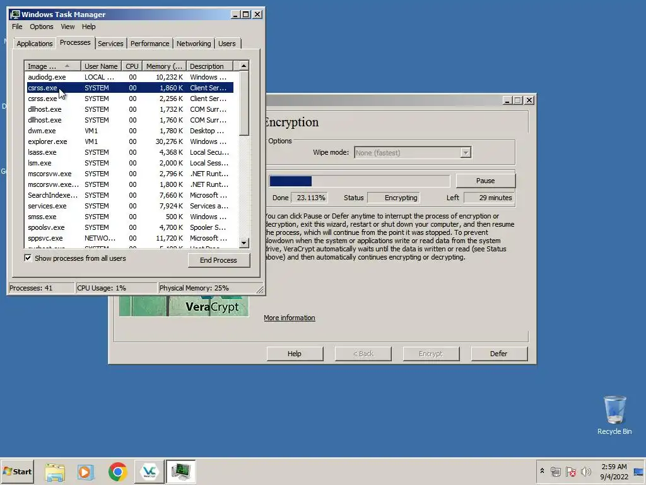Open Windows Explorer from the taskbar
This screenshot has height=485, width=646.
coord(55,472)
